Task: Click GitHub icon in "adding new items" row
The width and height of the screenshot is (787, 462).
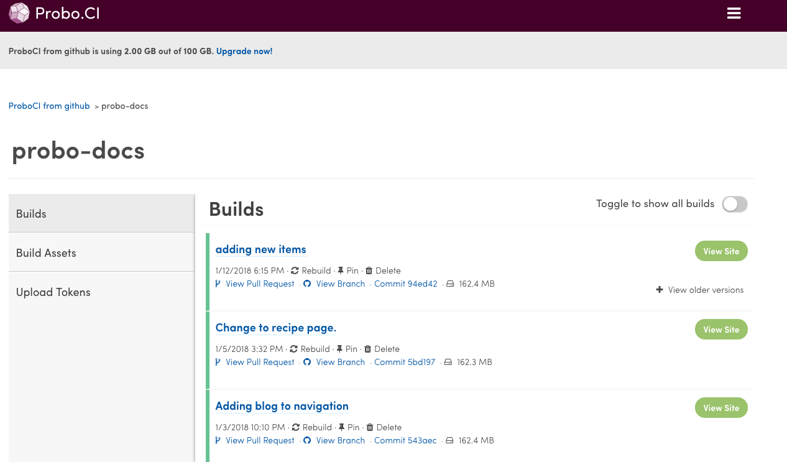Action: pos(307,284)
